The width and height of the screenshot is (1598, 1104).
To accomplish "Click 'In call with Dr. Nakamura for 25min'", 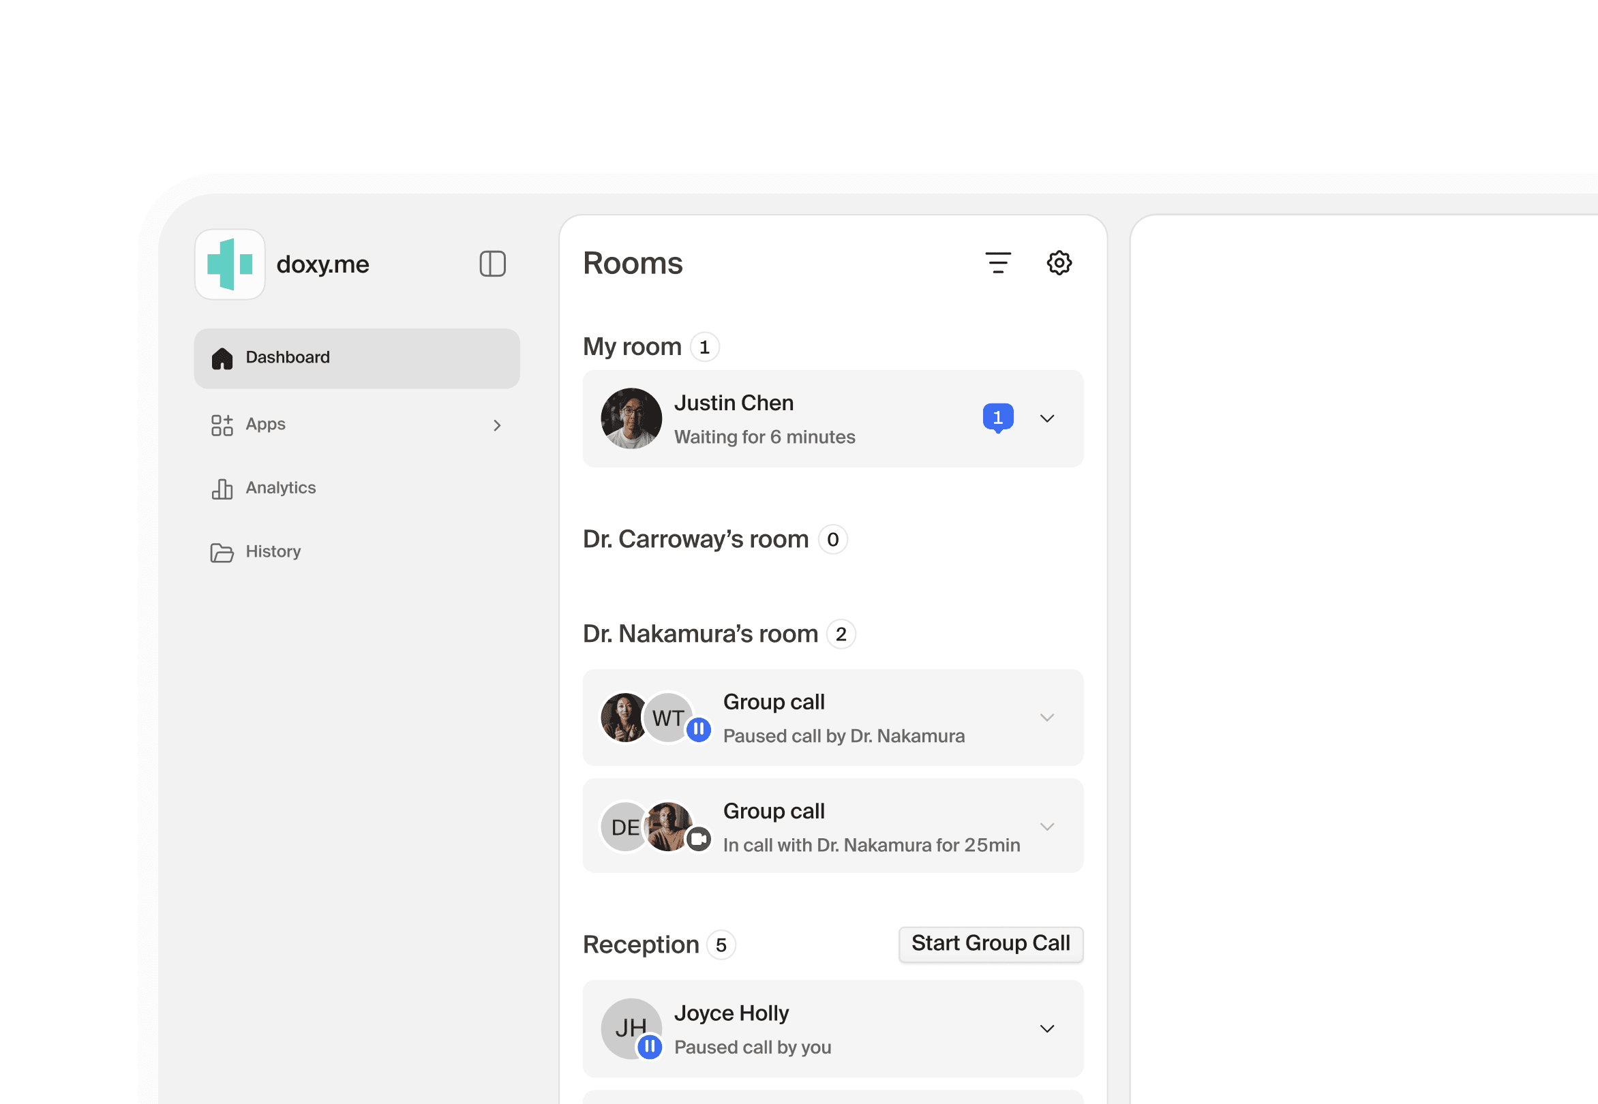I will 871,845.
